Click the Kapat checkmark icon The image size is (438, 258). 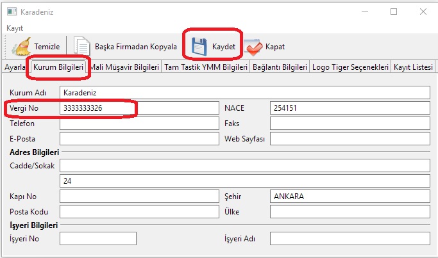tap(253, 47)
